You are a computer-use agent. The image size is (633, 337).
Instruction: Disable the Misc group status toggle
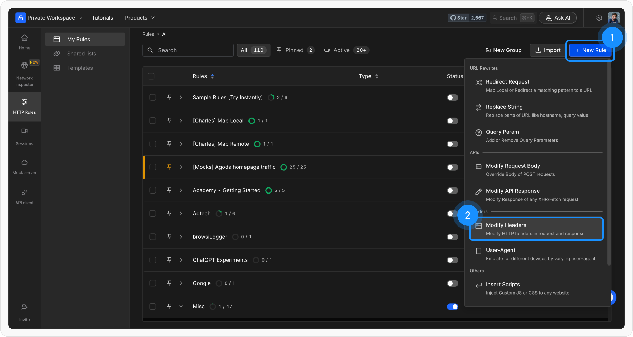point(452,306)
